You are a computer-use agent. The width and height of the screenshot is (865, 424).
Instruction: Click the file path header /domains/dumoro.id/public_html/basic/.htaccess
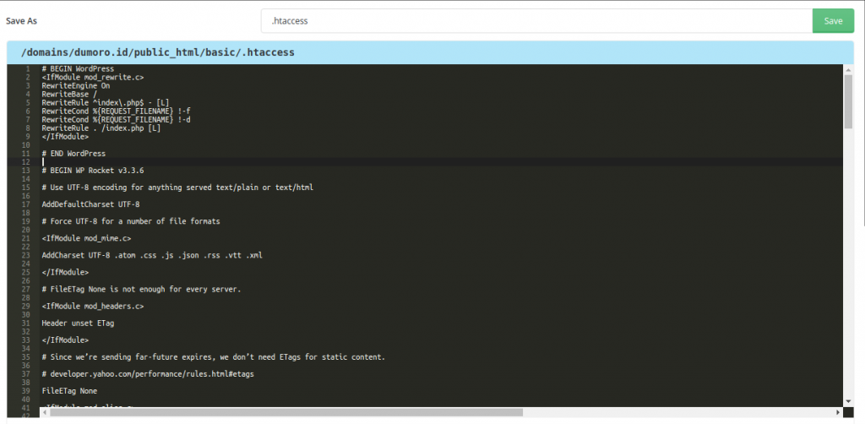coord(158,53)
